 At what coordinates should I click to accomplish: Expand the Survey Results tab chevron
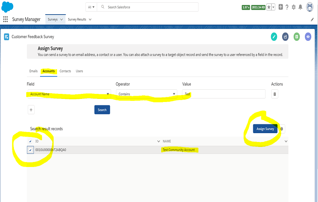pos(90,20)
